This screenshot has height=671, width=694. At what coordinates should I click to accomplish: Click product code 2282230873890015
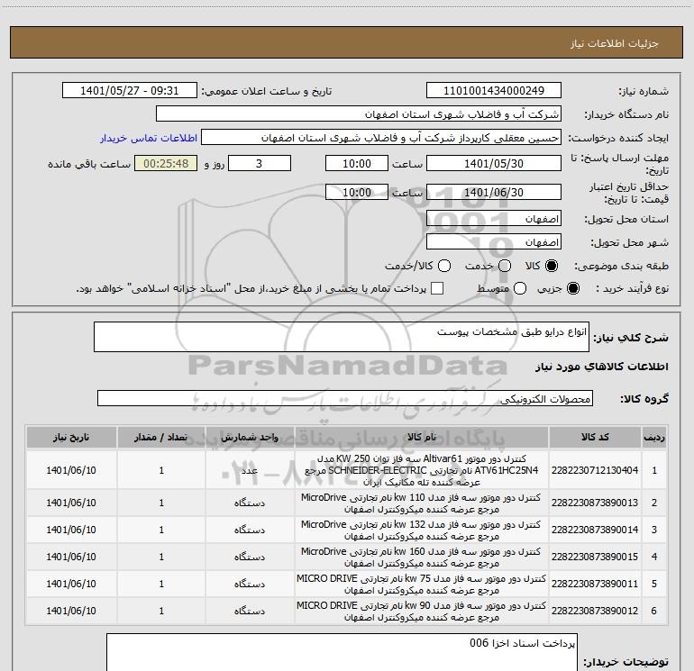coord(595,557)
